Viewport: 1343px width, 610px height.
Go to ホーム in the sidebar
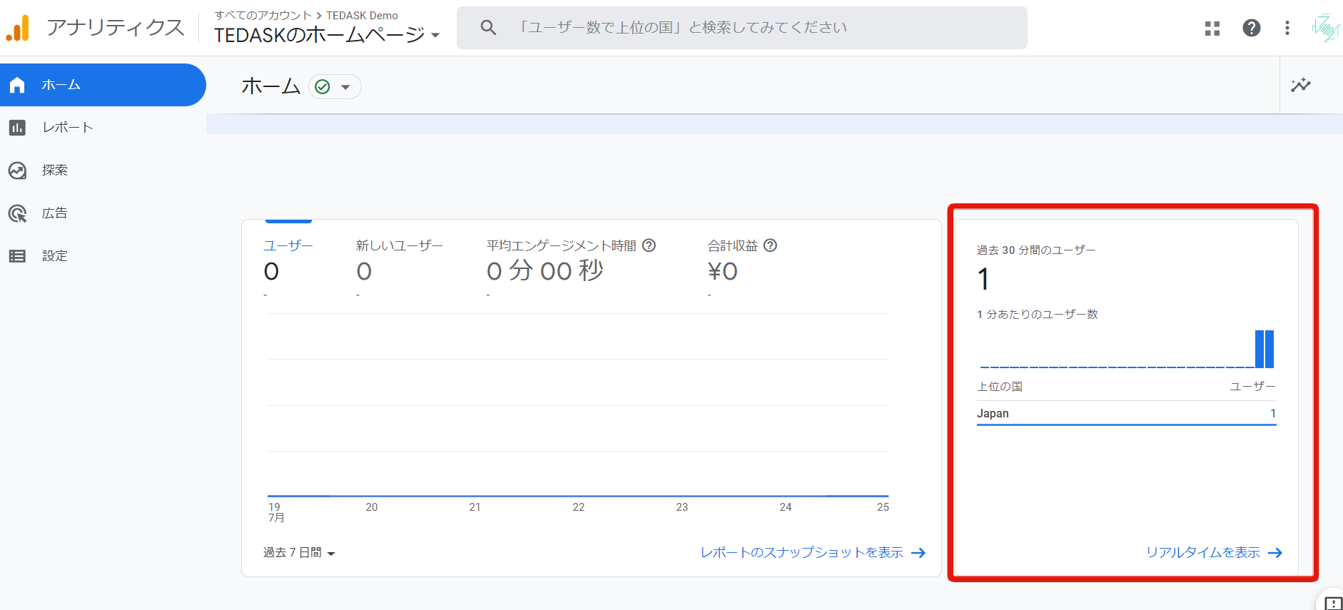[x=103, y=85]
